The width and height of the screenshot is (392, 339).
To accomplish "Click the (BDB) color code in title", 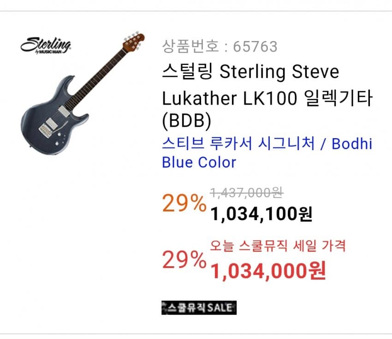I will (x=186, y=120).
